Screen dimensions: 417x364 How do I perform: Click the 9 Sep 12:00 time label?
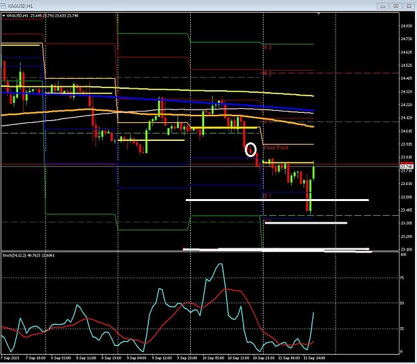(x=161, y=358)
